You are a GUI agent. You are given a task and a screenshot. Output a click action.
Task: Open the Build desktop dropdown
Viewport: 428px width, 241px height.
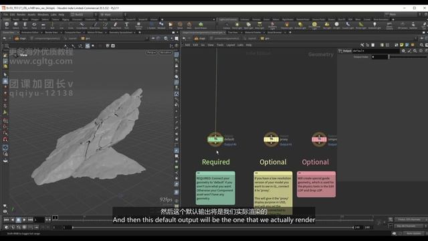tap(82, 15)
